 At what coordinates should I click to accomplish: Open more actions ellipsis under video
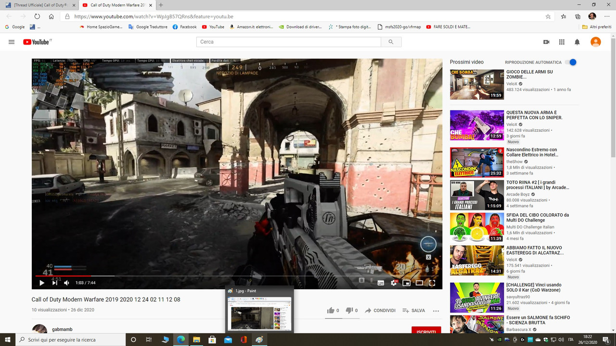[436, 311]
